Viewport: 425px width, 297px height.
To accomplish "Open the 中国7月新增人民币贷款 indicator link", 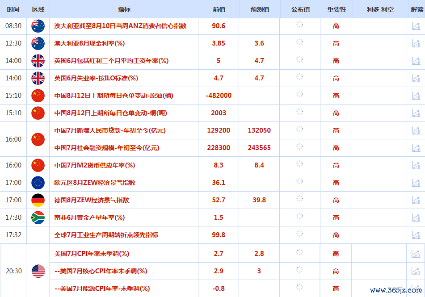I will (x=110, y=130).
